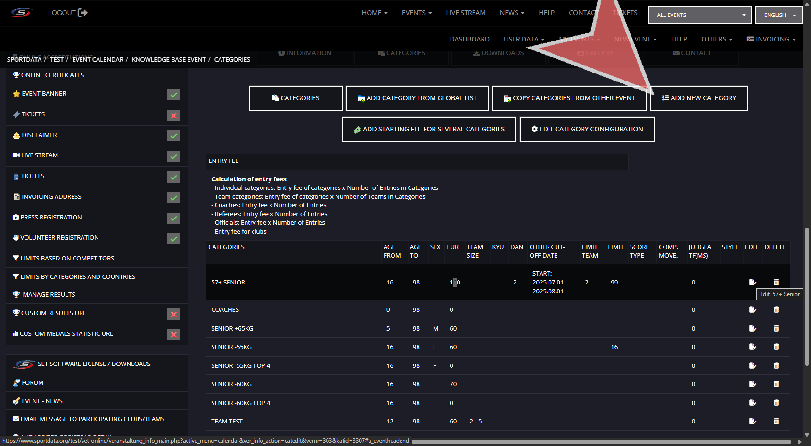Toggle Custom Results URL status box
The width and height of the screenshot is (811, 446).
[x=174, y=314]
